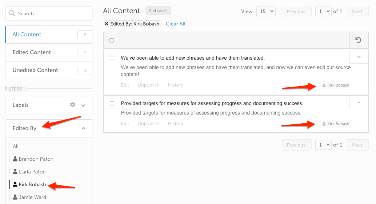Click the person icon beside Brandon Paton
The image size is (376, 204).
(x=15, y=159)
